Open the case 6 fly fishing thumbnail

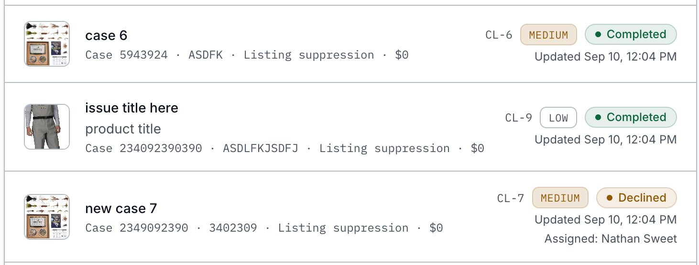tap(47, 44)
